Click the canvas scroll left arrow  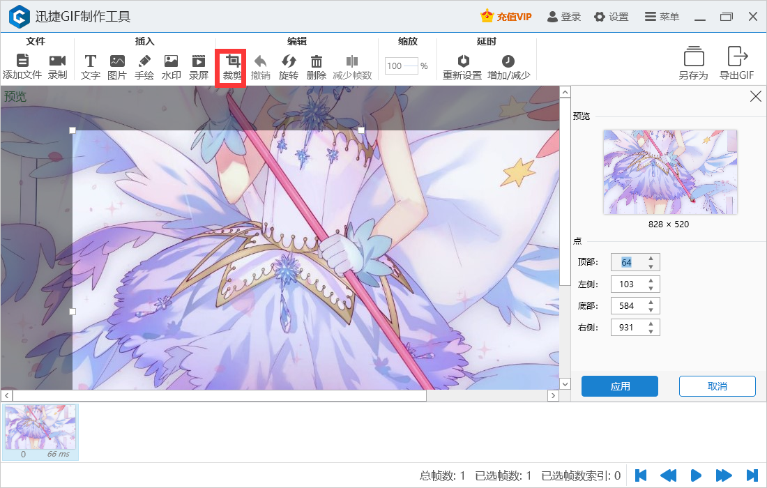coord(7,395)
